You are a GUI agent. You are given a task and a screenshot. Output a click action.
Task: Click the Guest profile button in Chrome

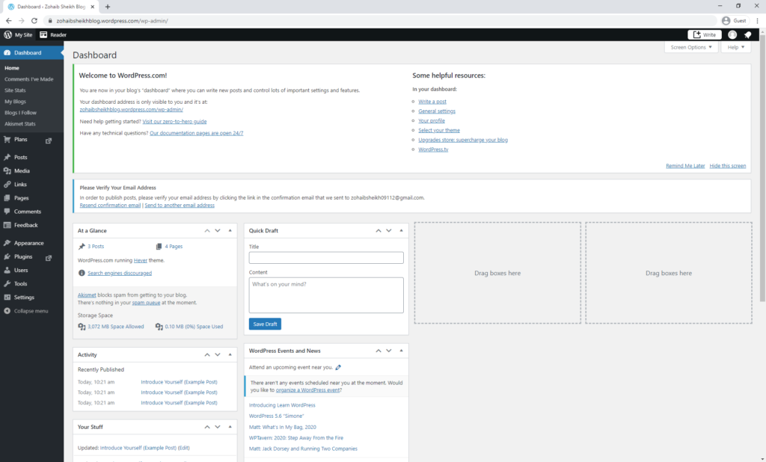pyautogui.click(x=735, y=20)
